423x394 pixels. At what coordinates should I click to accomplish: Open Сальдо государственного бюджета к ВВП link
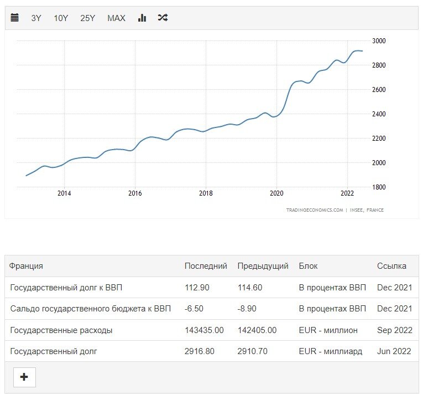pyautogui.click(x=90, y=309)
